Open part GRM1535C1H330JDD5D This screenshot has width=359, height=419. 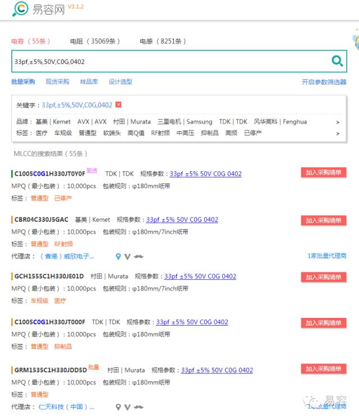(x=50, y=370)
